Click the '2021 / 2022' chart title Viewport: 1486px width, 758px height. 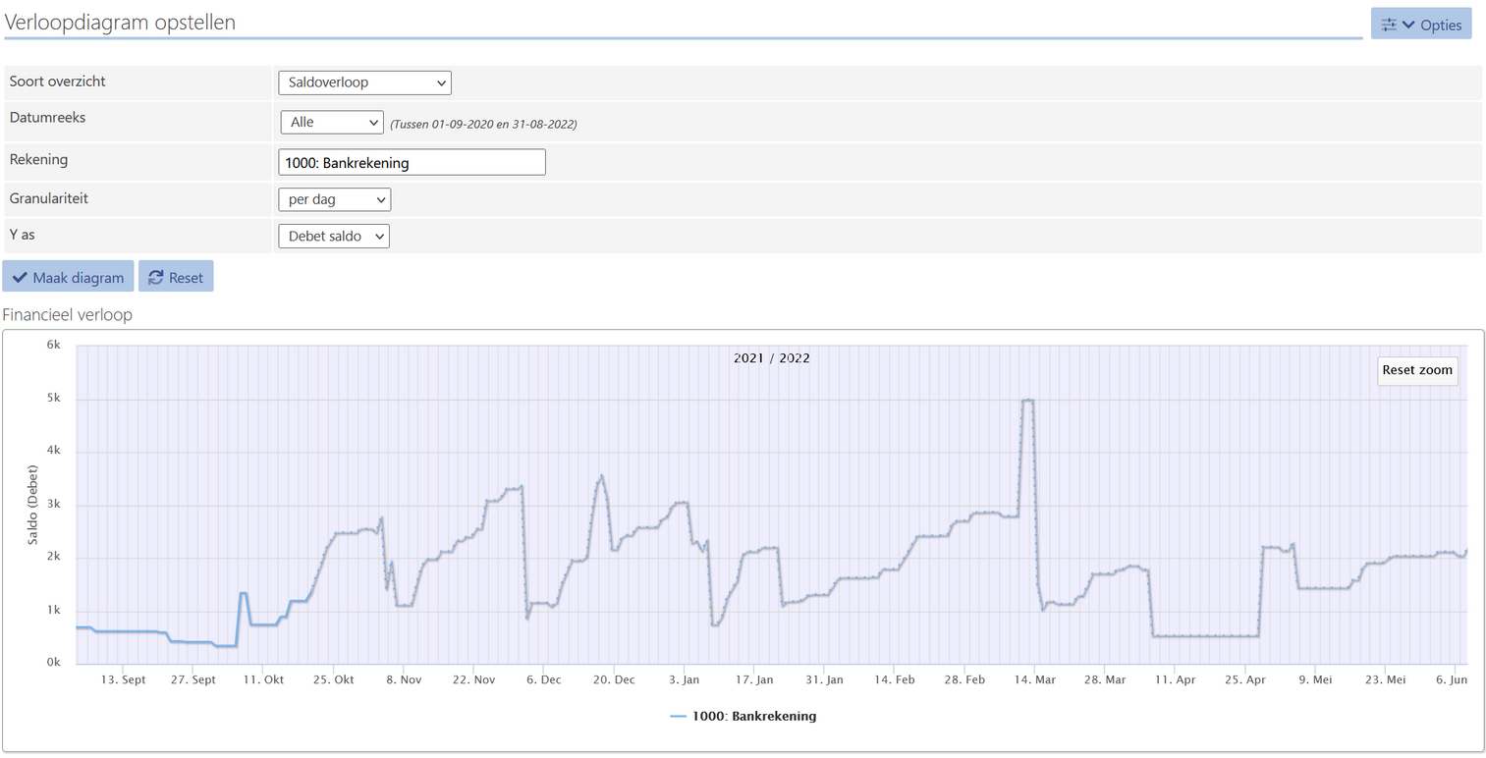click(772, 358)
